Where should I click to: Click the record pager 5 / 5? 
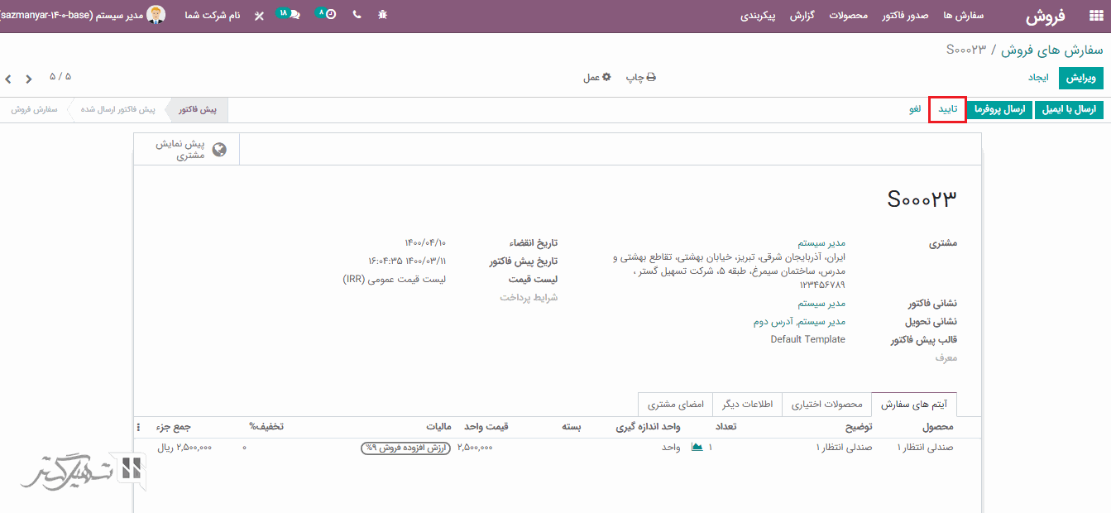[x=60, y=77]
